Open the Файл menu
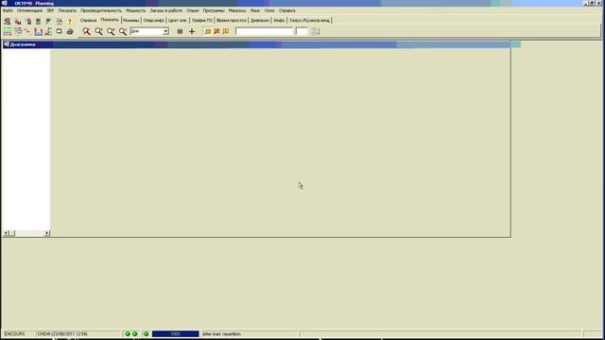This screenshot has width=605, height=340. click(x=8, y=10)
